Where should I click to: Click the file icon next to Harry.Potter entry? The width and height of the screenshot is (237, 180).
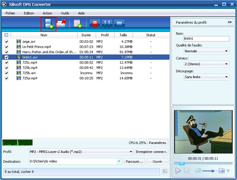coord(18,52)
